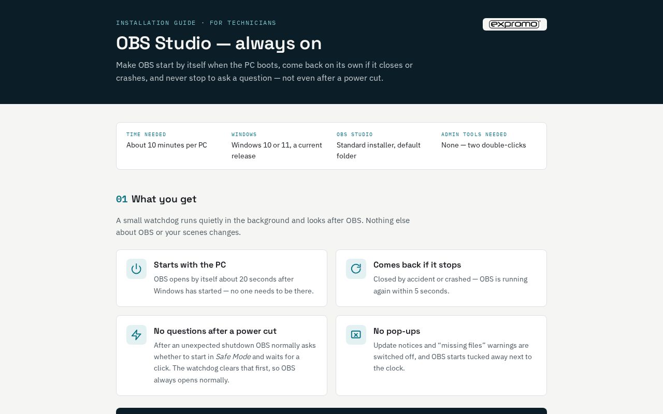Select the 'OBS Studio — always on' title

[219, 43]
